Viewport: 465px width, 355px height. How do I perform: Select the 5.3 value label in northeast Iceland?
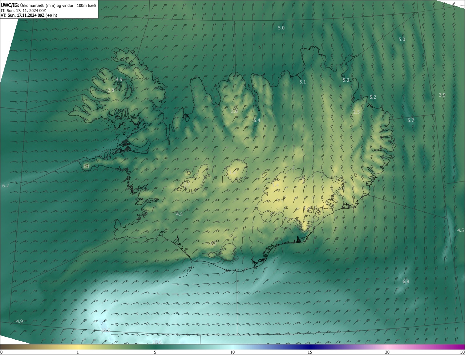345,80
